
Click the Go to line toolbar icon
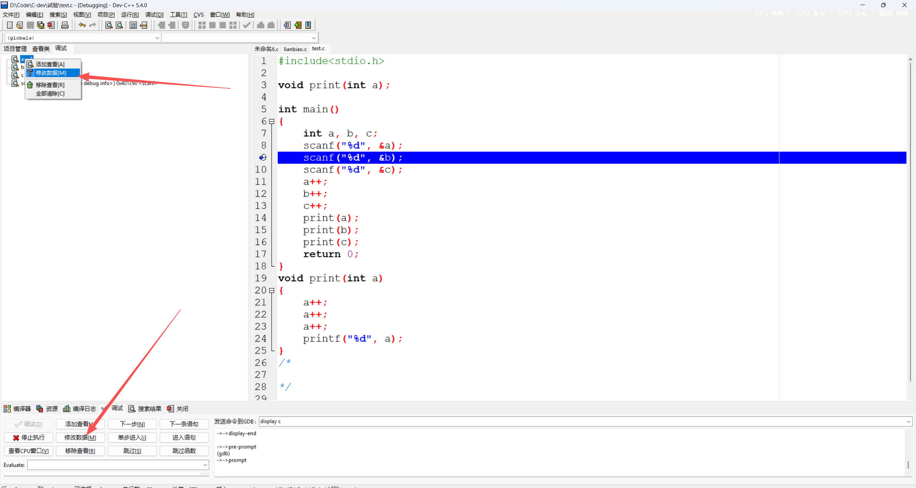pos(144,25)
